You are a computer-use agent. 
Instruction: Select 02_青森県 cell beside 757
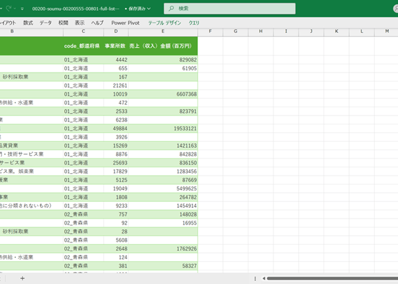point(84,214)
